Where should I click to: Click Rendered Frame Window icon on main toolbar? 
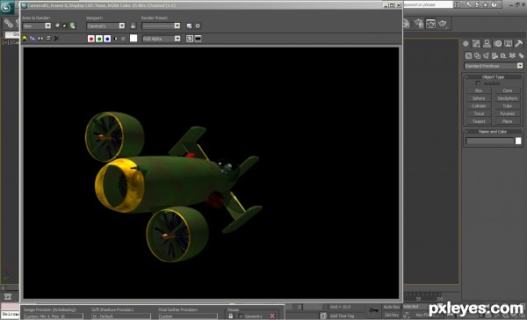coord(430,23)
